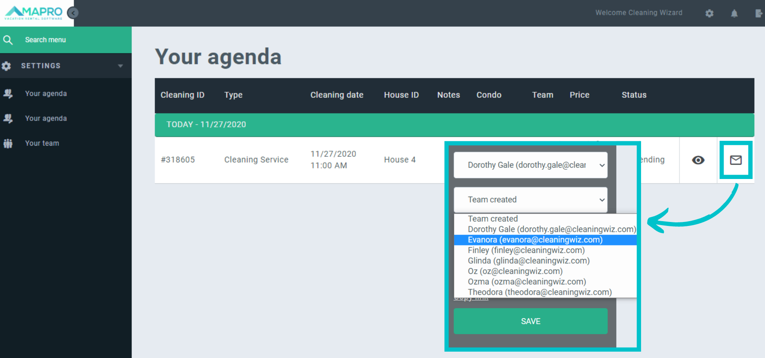Open Your team in the sidebar
The width and height of the screenshot is (765, 358).
coord(42,143)
